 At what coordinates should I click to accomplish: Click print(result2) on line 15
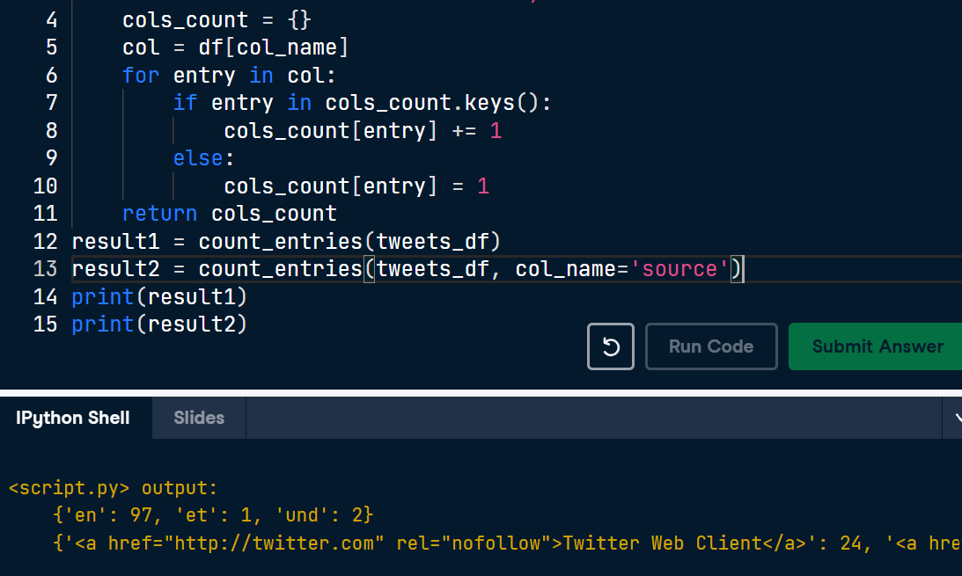(x=159, y=324)
